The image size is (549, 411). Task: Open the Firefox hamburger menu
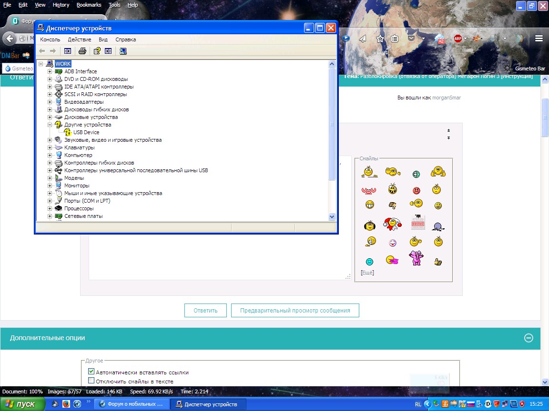point(539,39)
